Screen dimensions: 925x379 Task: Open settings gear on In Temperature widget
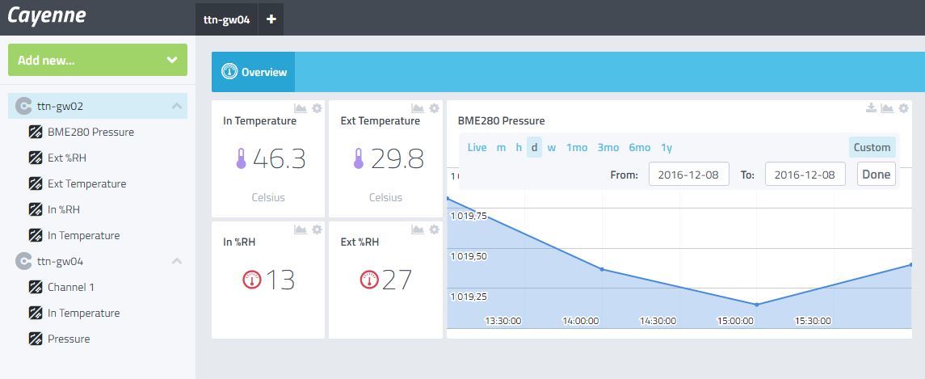coord(317,108)
